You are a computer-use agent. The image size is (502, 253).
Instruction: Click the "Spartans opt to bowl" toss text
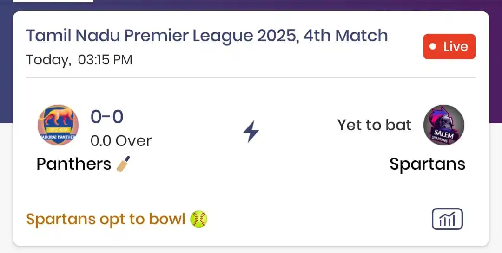pyautogui.click(x=106, y=219)
